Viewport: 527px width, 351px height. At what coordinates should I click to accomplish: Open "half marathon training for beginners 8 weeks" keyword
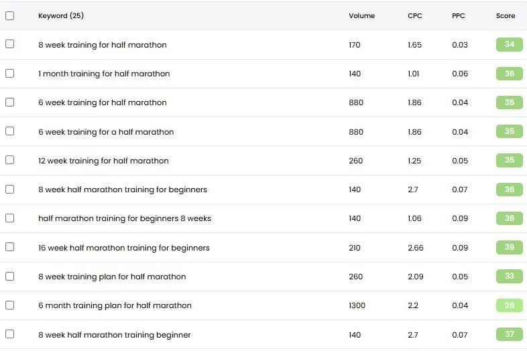(125, 218)
